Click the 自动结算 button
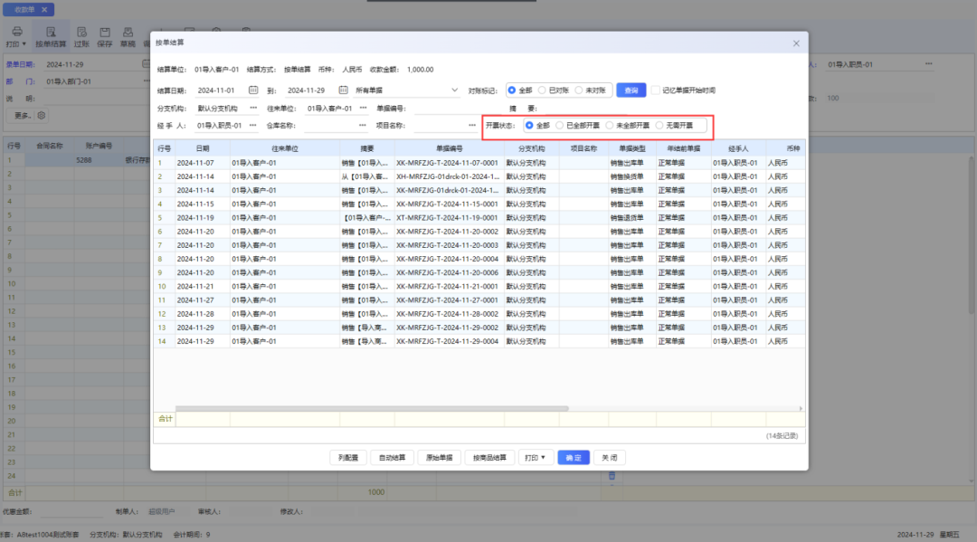Screen dimensions: 977x542 pyautogui.click(x=392, y=458)
